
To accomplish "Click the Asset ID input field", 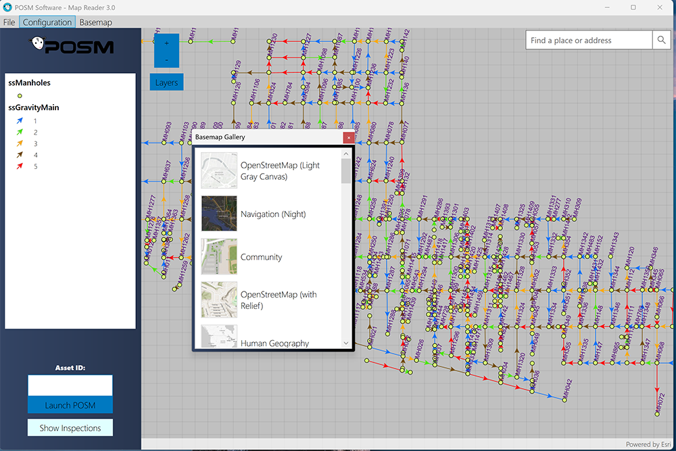I will pyautogui.click(x=70, y=385).
